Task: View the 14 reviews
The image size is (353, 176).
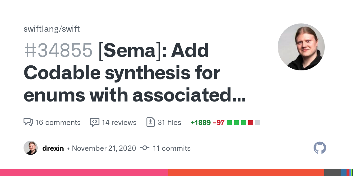Action: (x=119, y=122)
